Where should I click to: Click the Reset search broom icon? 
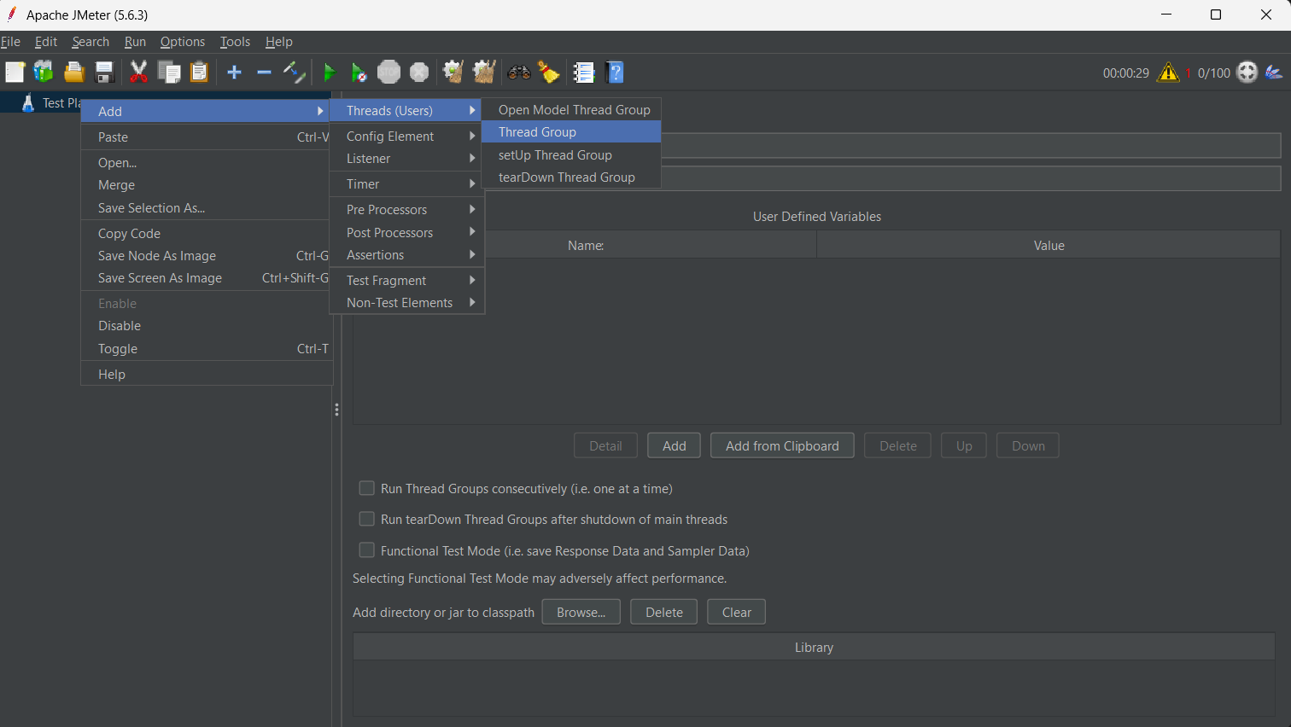tap(548, 73)
